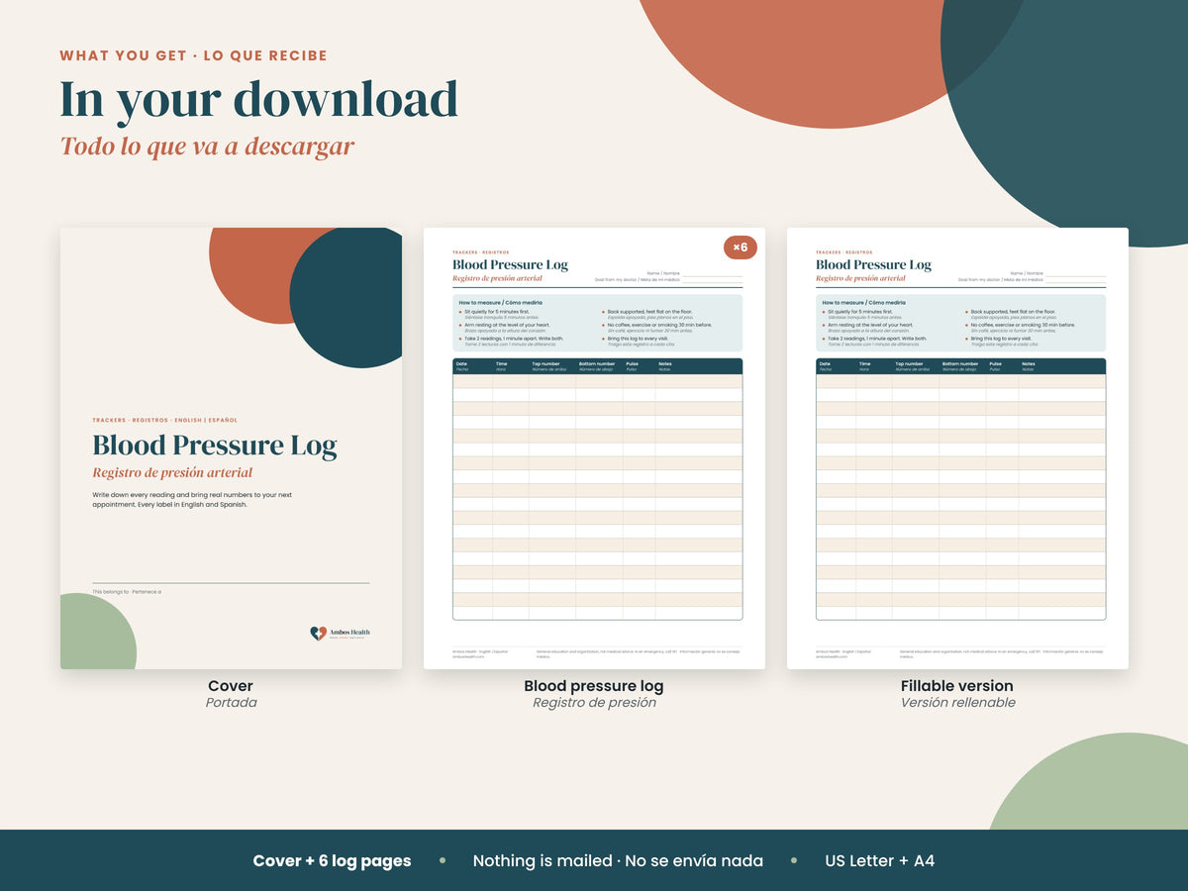The width and height of the screenshot is (1188, 891).
Task: Click the 'Blood Pressure Log' title on the Fillable version page
Action: 873,264
